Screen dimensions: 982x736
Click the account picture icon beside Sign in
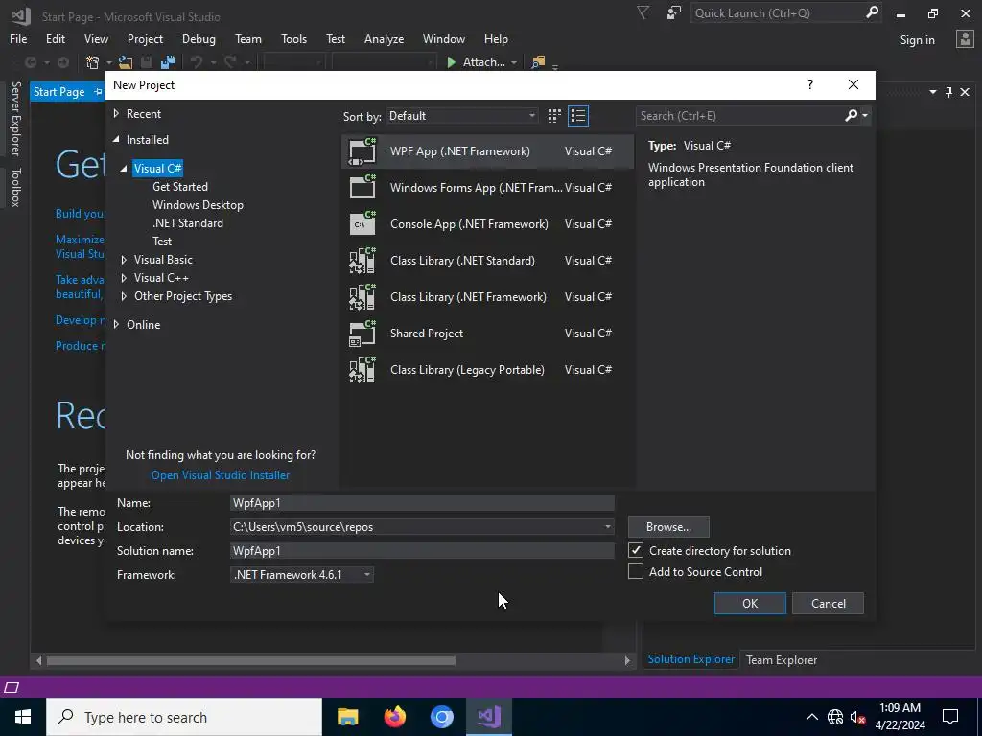pos(965,39)
